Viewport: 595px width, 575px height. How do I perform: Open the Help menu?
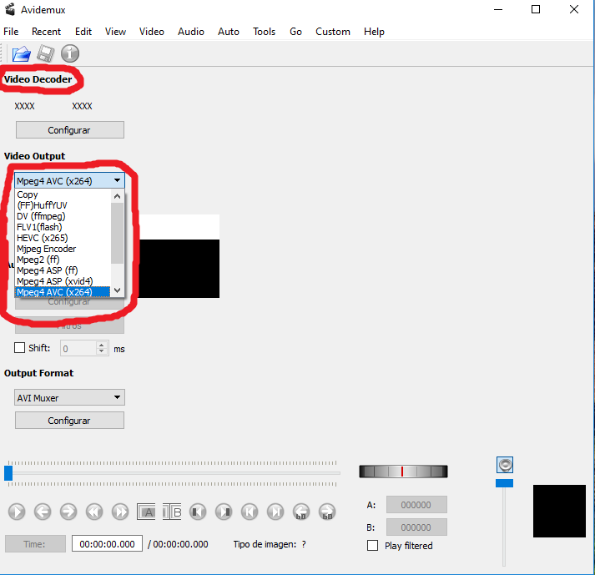click(x=374, y=32)
